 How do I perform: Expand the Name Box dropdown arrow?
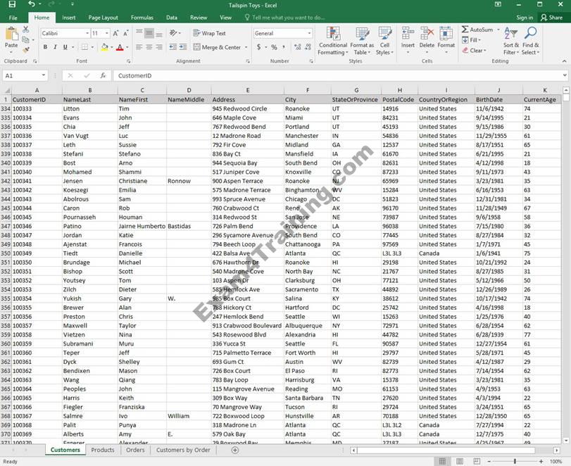(x=44, y=75)
